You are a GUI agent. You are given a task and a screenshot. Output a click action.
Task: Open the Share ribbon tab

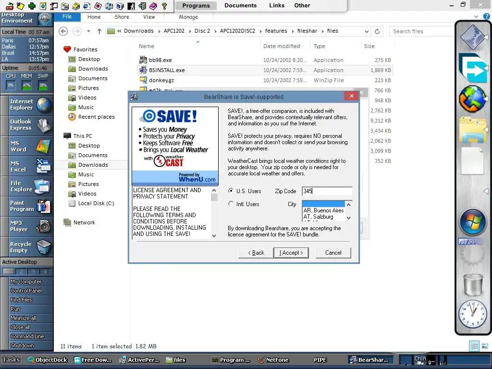tap(122, 17)
